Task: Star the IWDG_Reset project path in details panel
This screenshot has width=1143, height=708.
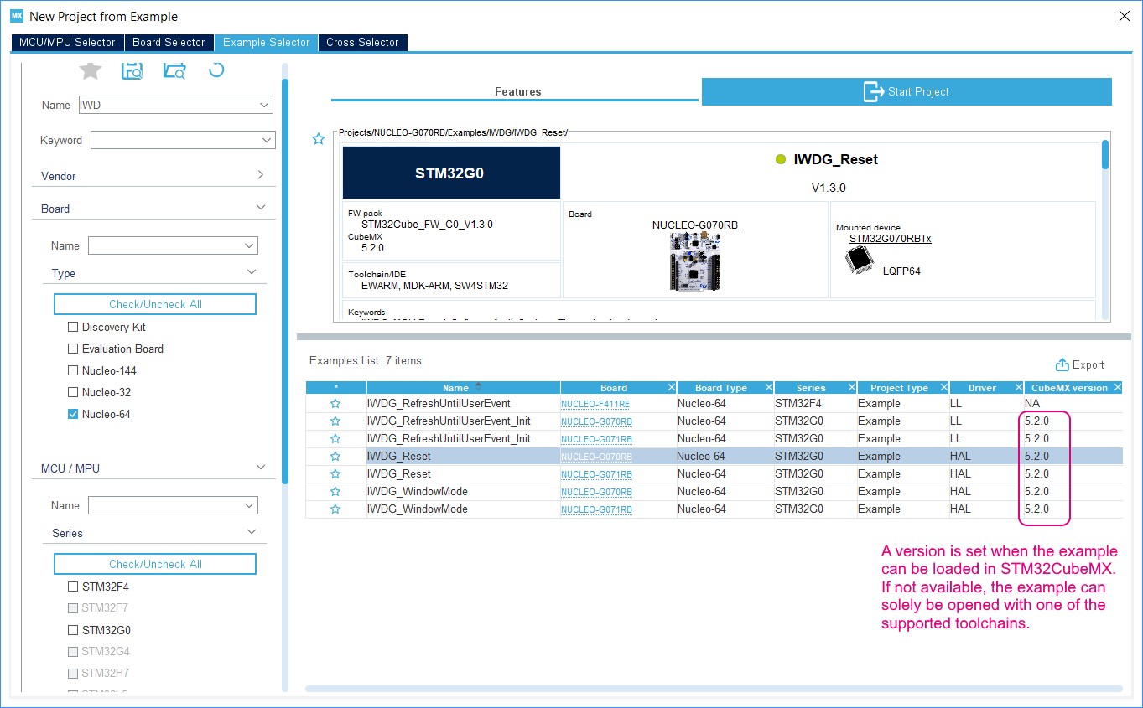Action: [319, 139]
